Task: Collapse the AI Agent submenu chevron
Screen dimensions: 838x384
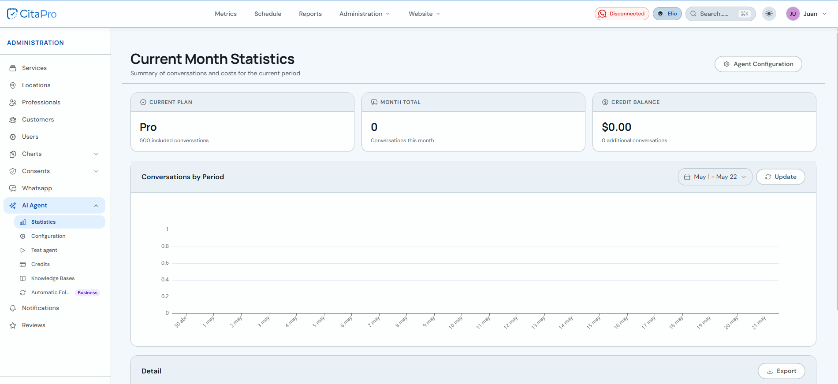Action: click(x=96, y=206)
